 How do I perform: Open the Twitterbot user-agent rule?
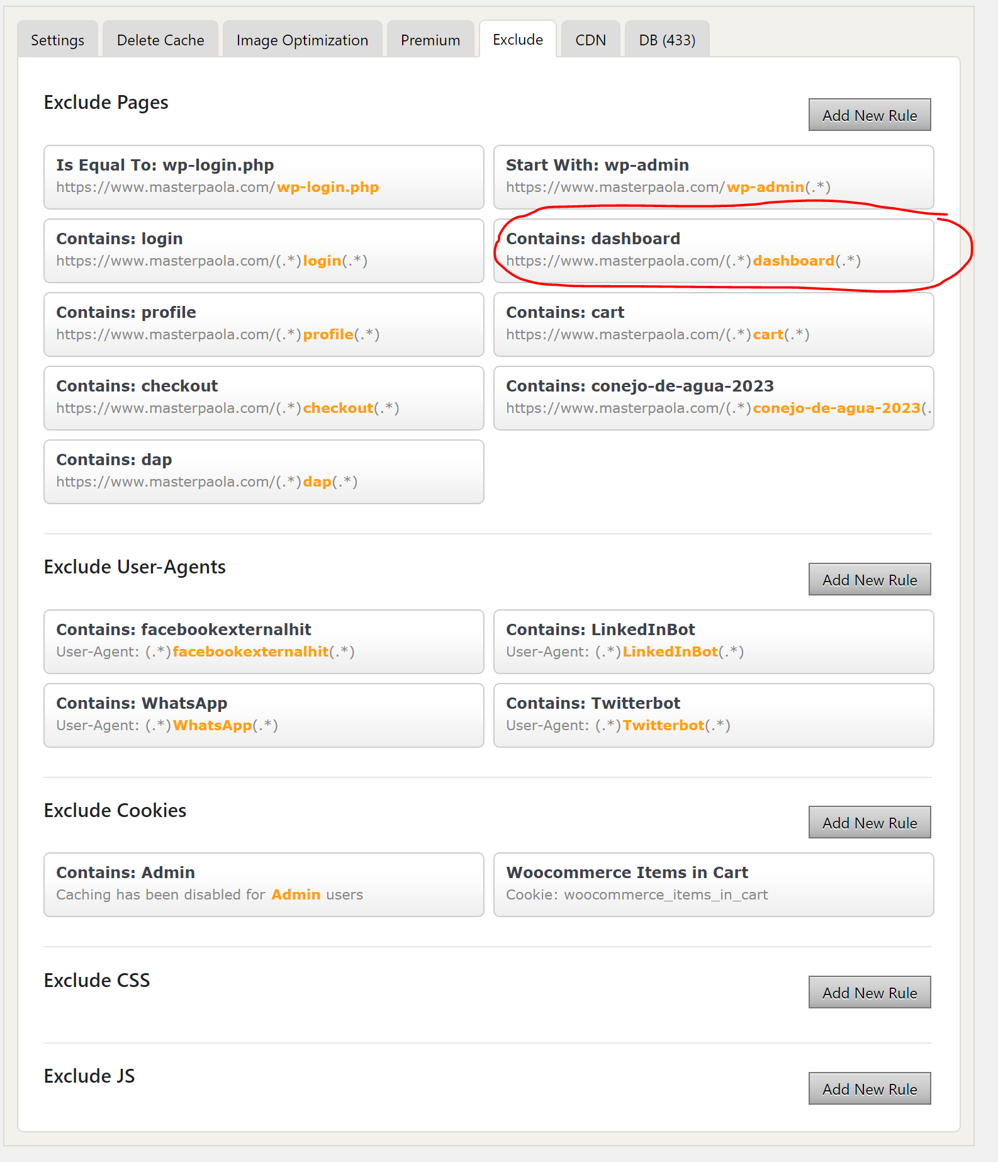click(714, 715)
